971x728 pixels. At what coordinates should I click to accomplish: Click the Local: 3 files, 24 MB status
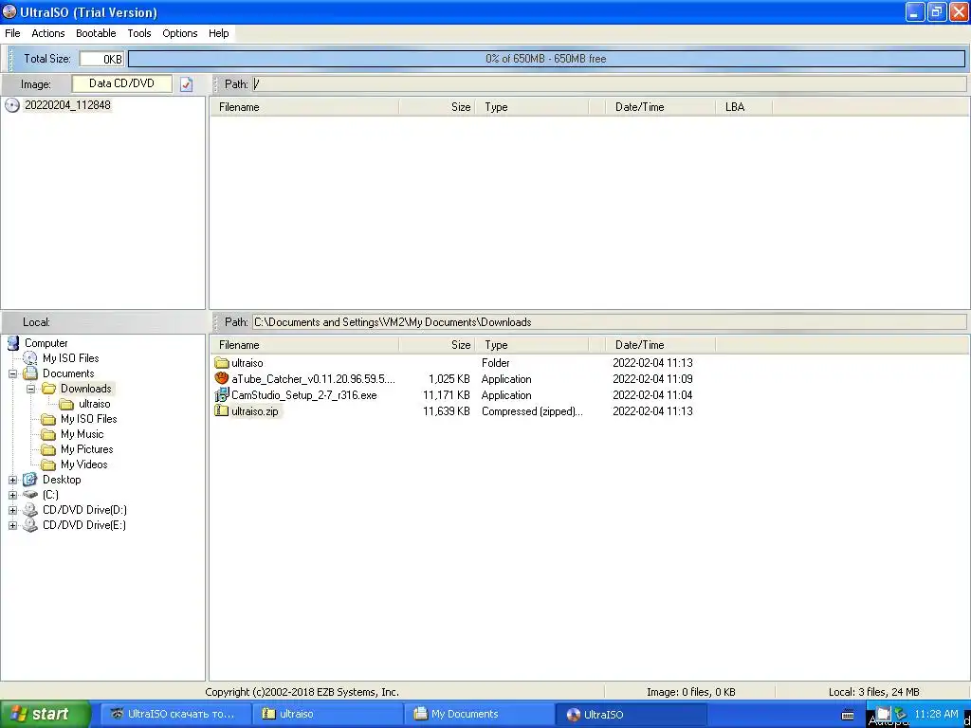click(x=873, y=692)
